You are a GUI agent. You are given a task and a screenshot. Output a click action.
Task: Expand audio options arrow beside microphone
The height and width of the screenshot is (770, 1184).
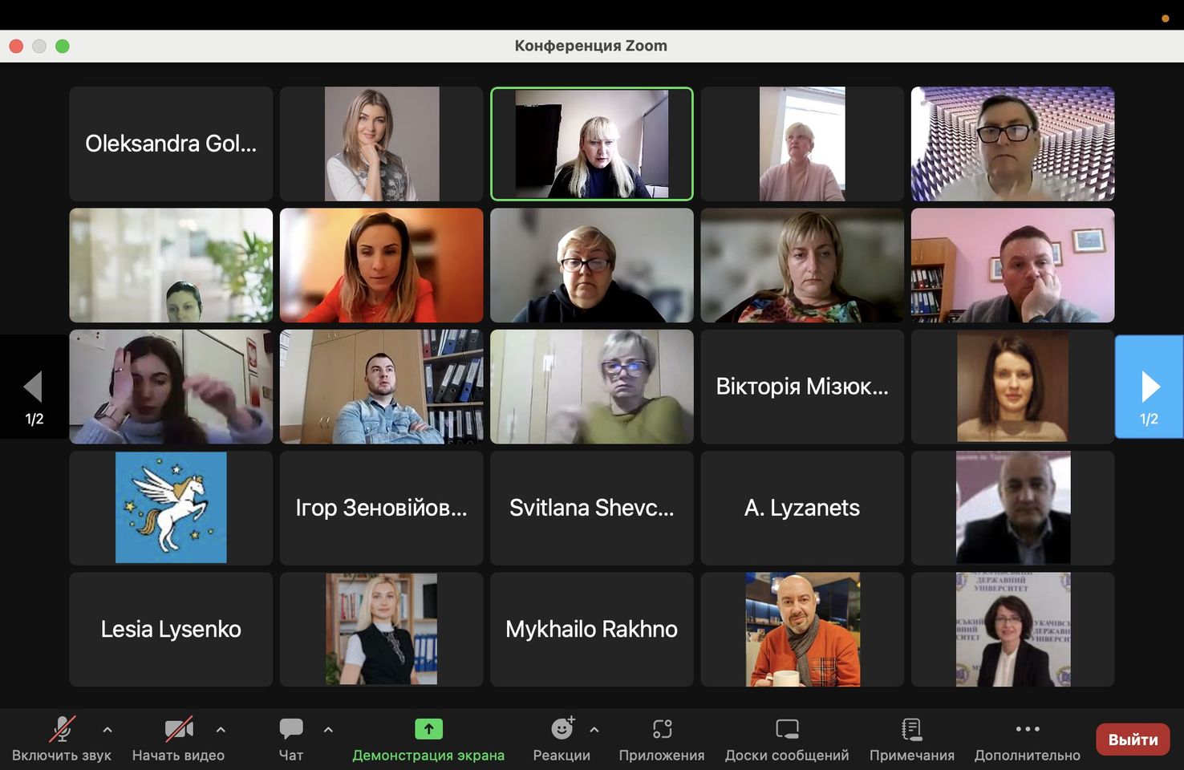pos(107,730)
